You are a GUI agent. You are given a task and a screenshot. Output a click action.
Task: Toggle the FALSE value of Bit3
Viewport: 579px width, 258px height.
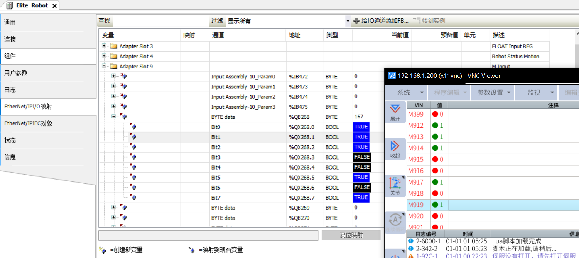(x=362, y=157)
